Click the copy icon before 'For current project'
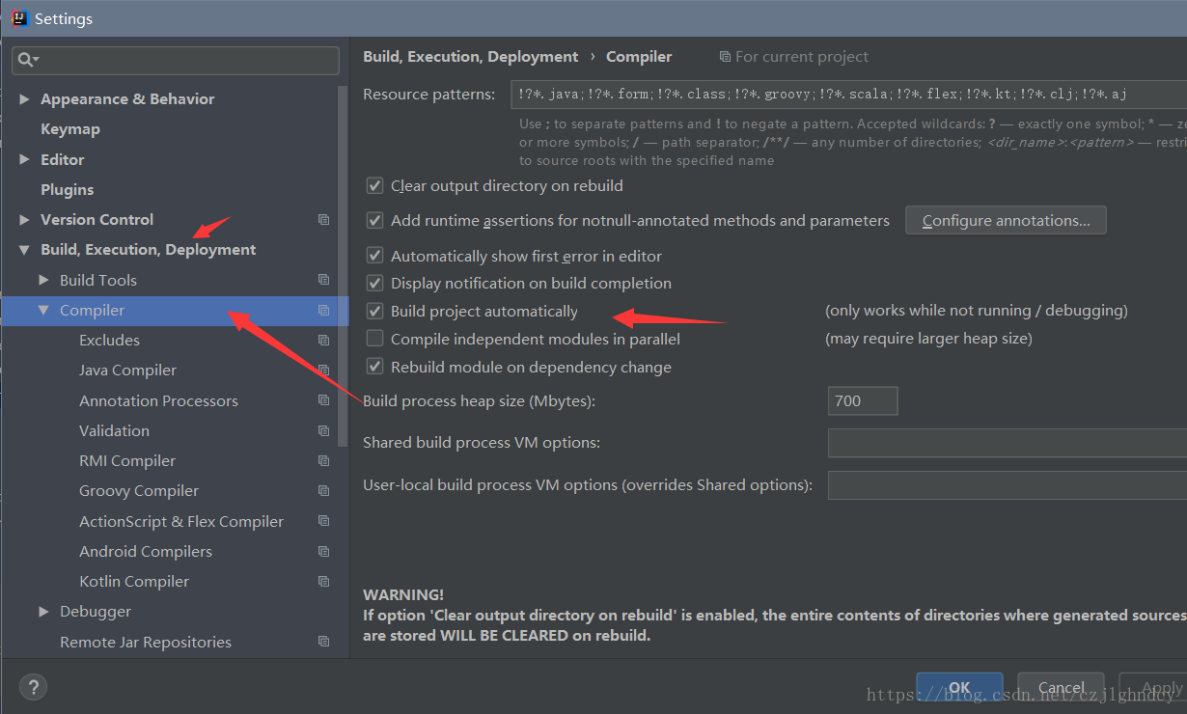1187x714 pixels. click(725, 57)
